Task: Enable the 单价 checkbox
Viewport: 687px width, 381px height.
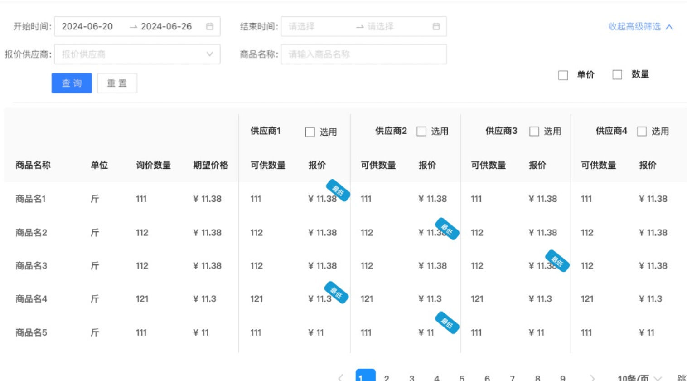Action: 563,75
